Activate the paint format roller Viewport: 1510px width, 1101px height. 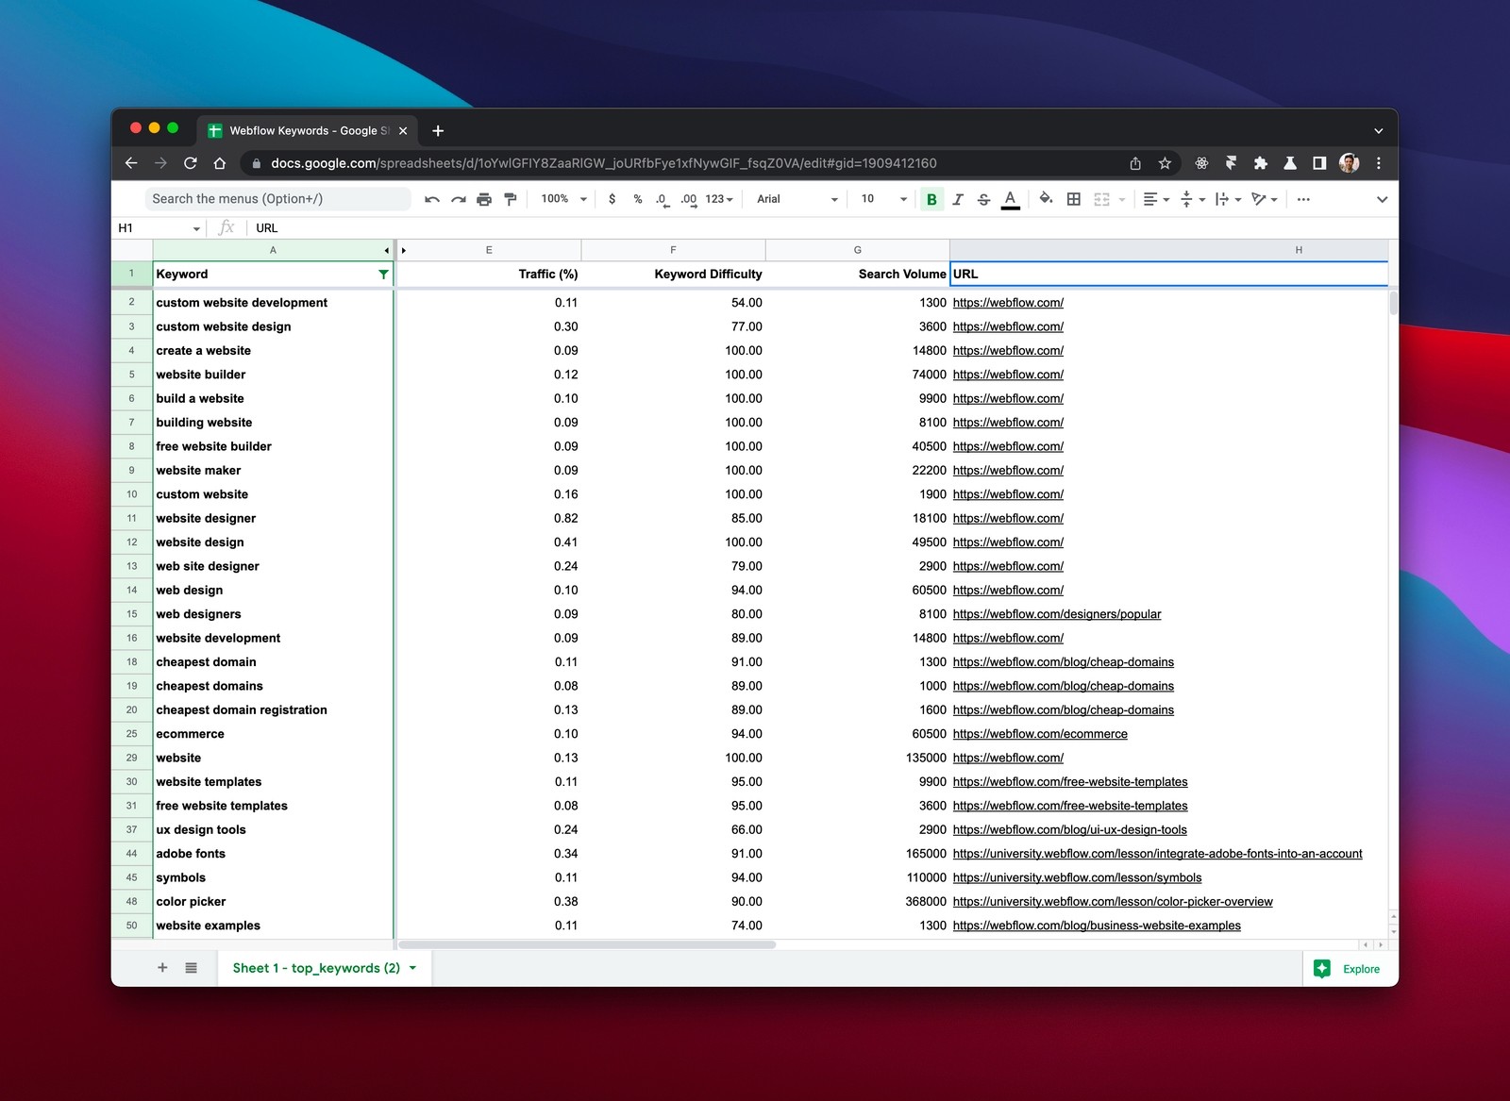point(511,199)
